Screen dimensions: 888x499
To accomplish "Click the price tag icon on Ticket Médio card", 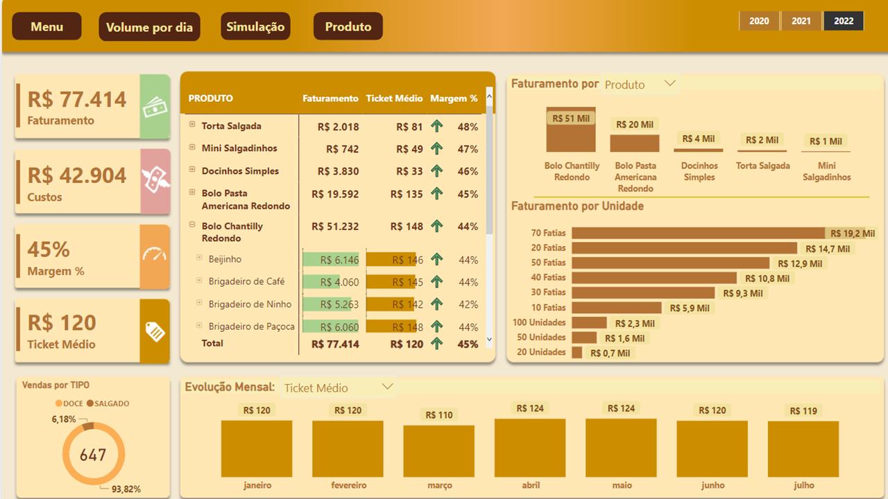I will point(154,331).
